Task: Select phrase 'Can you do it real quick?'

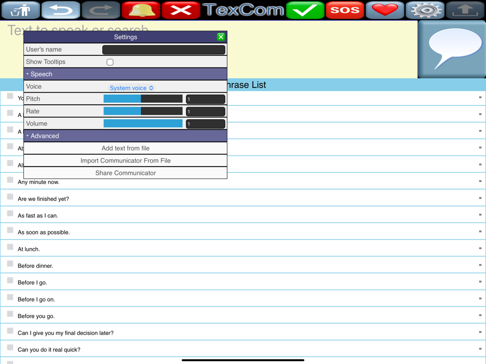Action: click(49, 349)
